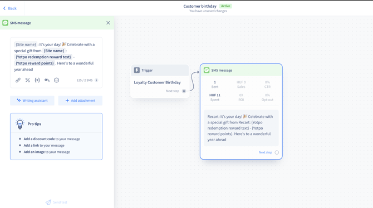Click the '125 / 2 SMS' character counter
The width and height of the screenshot is (373, 208).
click(85, 80)
